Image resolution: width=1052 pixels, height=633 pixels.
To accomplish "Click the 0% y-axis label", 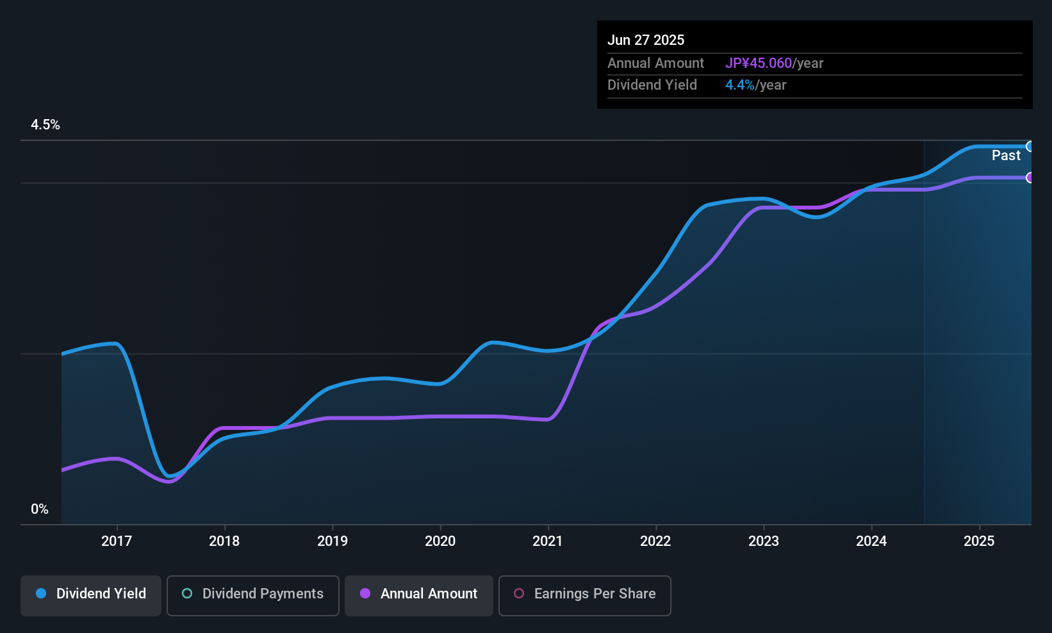I will click(x=40, y=509).
